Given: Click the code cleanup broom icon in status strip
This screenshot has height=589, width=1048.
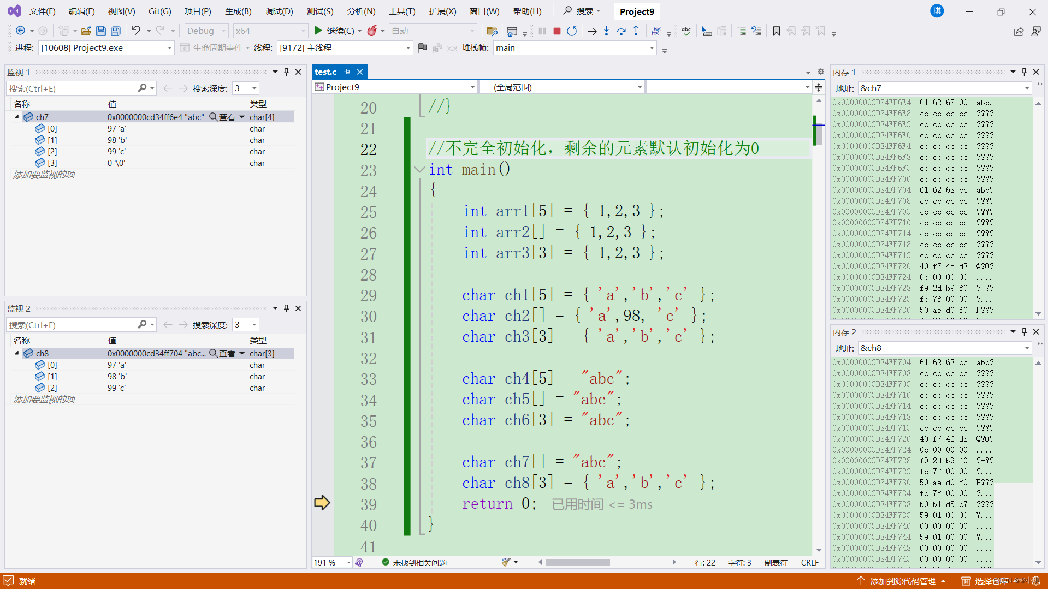Looking at the screenshot, I should tap(506, 562).
